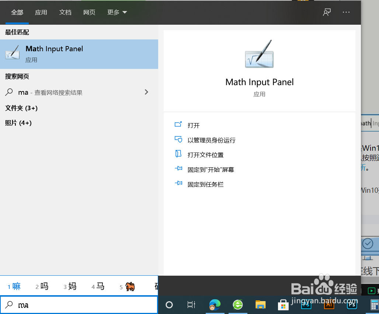The width and height of the screenshot is (379, 314).
Task: Click the feedback person icon
Action: click(327, 12)
